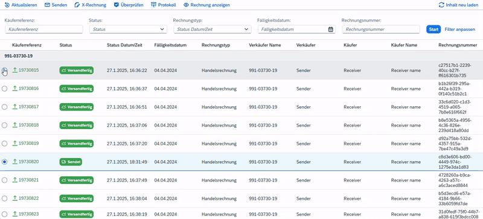Viewport: 483px width, 219px height.
Task: Select radio button for row 19730816
Action: point(4,89)
